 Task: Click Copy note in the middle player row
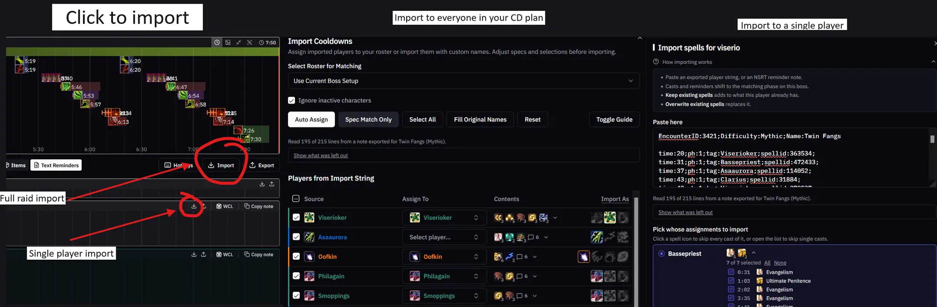click(259, 206)
